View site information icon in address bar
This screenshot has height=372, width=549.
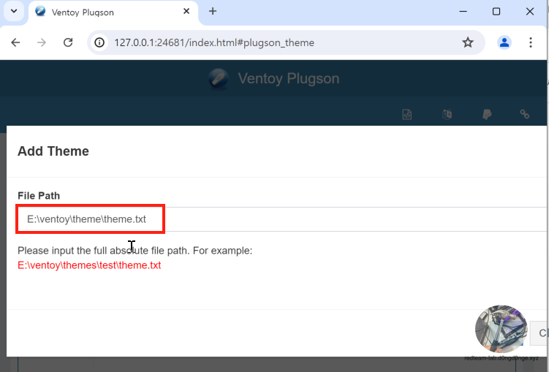pos(99,42)
